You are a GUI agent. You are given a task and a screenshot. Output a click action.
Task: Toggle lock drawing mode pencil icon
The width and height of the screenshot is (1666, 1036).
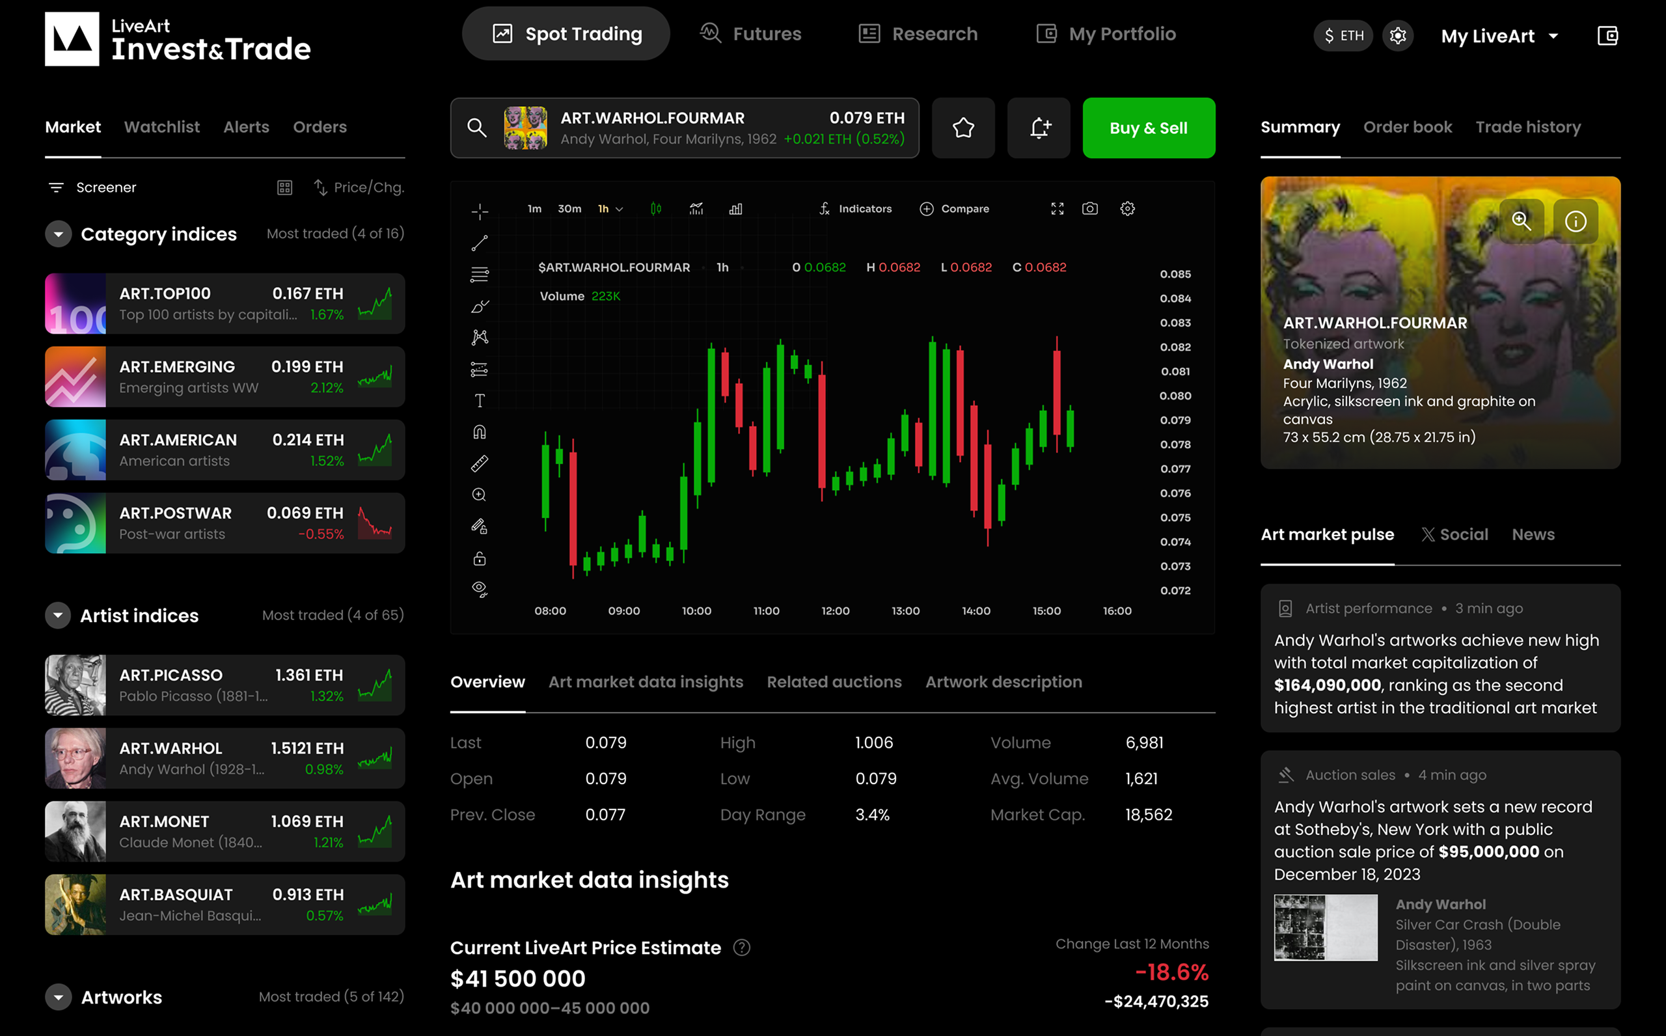pos(480,526)
